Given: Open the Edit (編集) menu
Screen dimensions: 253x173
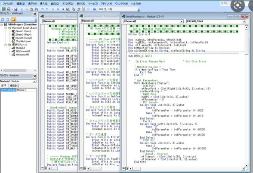Looking at the screenshot, I should pyautogui.click(x=21, y=3).
